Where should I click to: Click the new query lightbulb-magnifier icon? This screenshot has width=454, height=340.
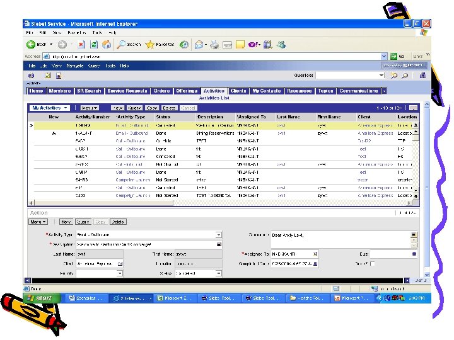pyautogui.click(x=394, y=76)
